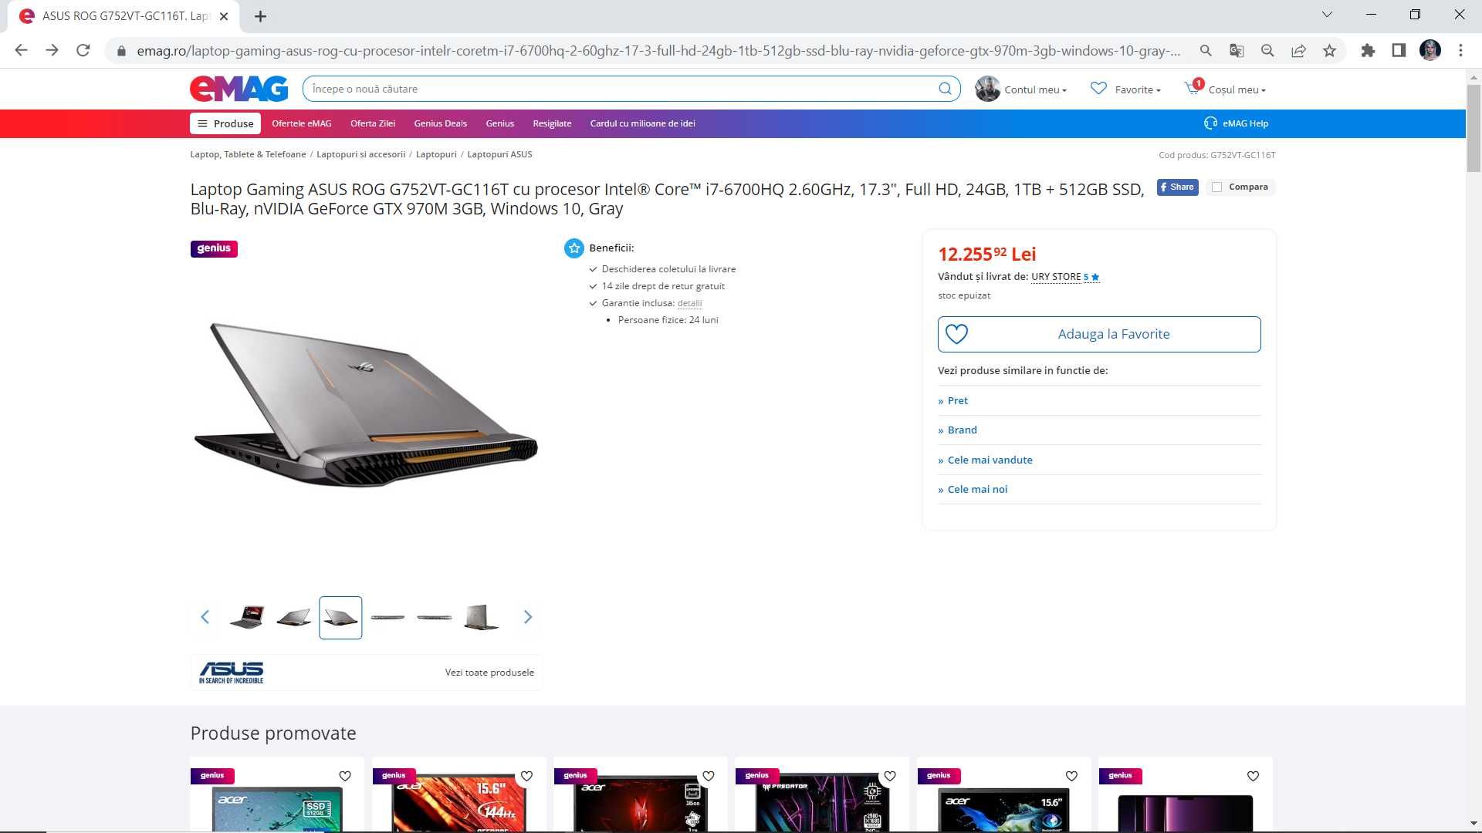Screen dimensions: 1482x833
Task: Favorite the fifth promoted Acer 15.6" laptop
Action: [x=1071, y=776]
